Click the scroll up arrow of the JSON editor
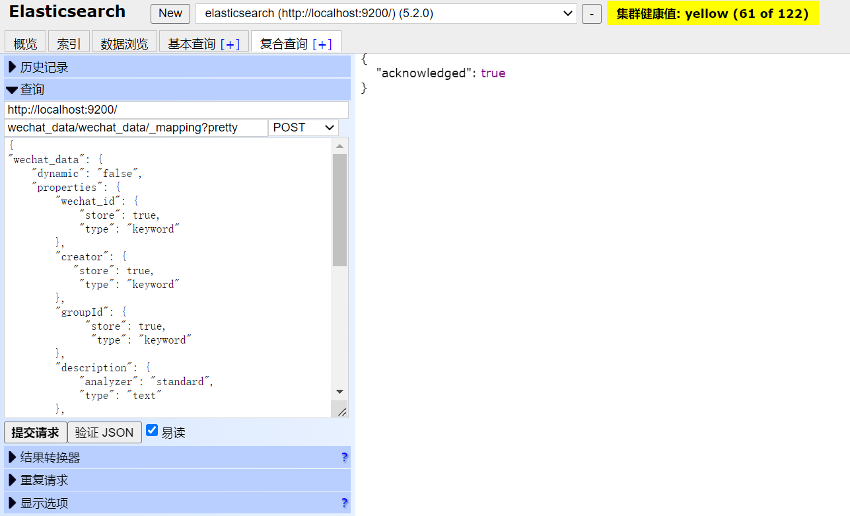850x516 pixels. [x=339, y=146]
